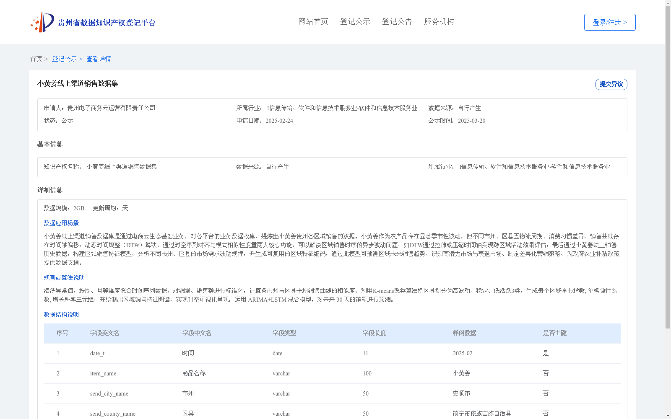The width and height of the screenshot is (671, 419).
Task: Click the 详细信息 heading
Action: [50, 190]
